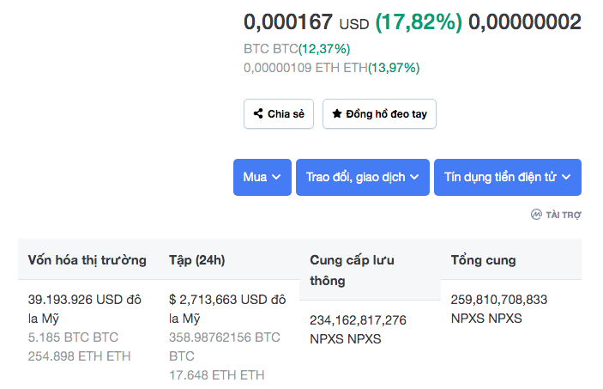Click the Mua button label
The width and height of the screenshot is (603, 389).
pyautogui.click(x=255, y=177)
